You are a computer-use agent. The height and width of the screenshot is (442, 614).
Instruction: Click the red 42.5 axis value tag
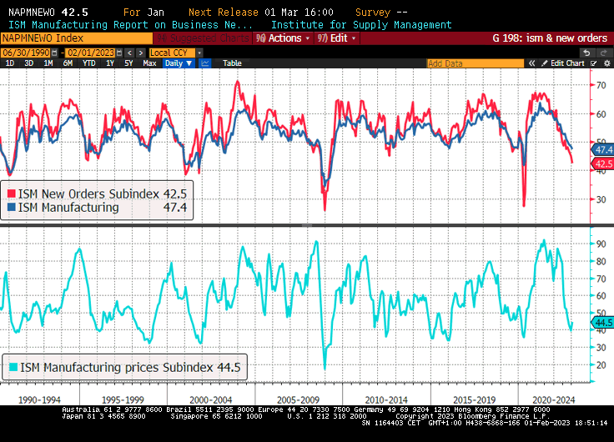tap(602, 163)
